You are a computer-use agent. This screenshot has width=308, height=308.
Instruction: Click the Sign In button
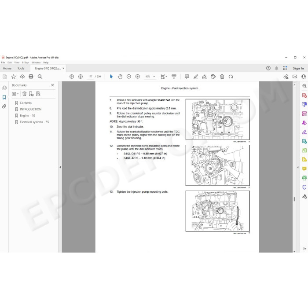(298, 68)
